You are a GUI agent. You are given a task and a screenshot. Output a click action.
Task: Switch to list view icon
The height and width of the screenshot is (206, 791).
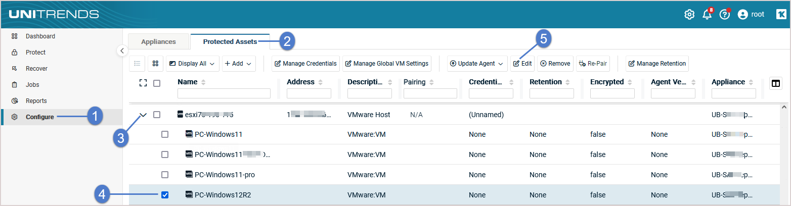(137, 64)
